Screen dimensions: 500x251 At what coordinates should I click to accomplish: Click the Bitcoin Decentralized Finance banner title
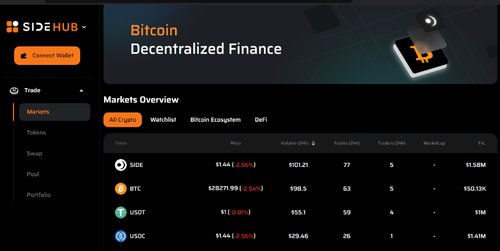coord(206,40)
